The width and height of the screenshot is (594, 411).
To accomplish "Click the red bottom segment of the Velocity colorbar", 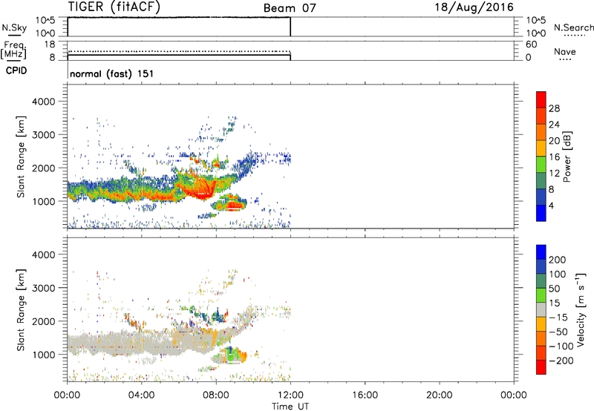I will (x=541, y=367).
